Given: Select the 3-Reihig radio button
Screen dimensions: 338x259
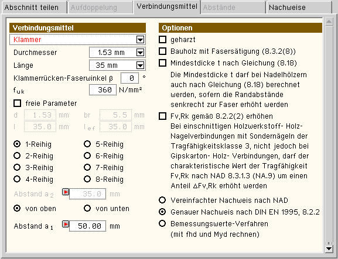Looking at the screenshot, I should point(17,167).
